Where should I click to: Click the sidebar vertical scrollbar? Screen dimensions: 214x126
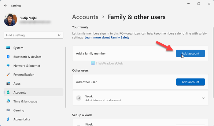coord(66,76)
